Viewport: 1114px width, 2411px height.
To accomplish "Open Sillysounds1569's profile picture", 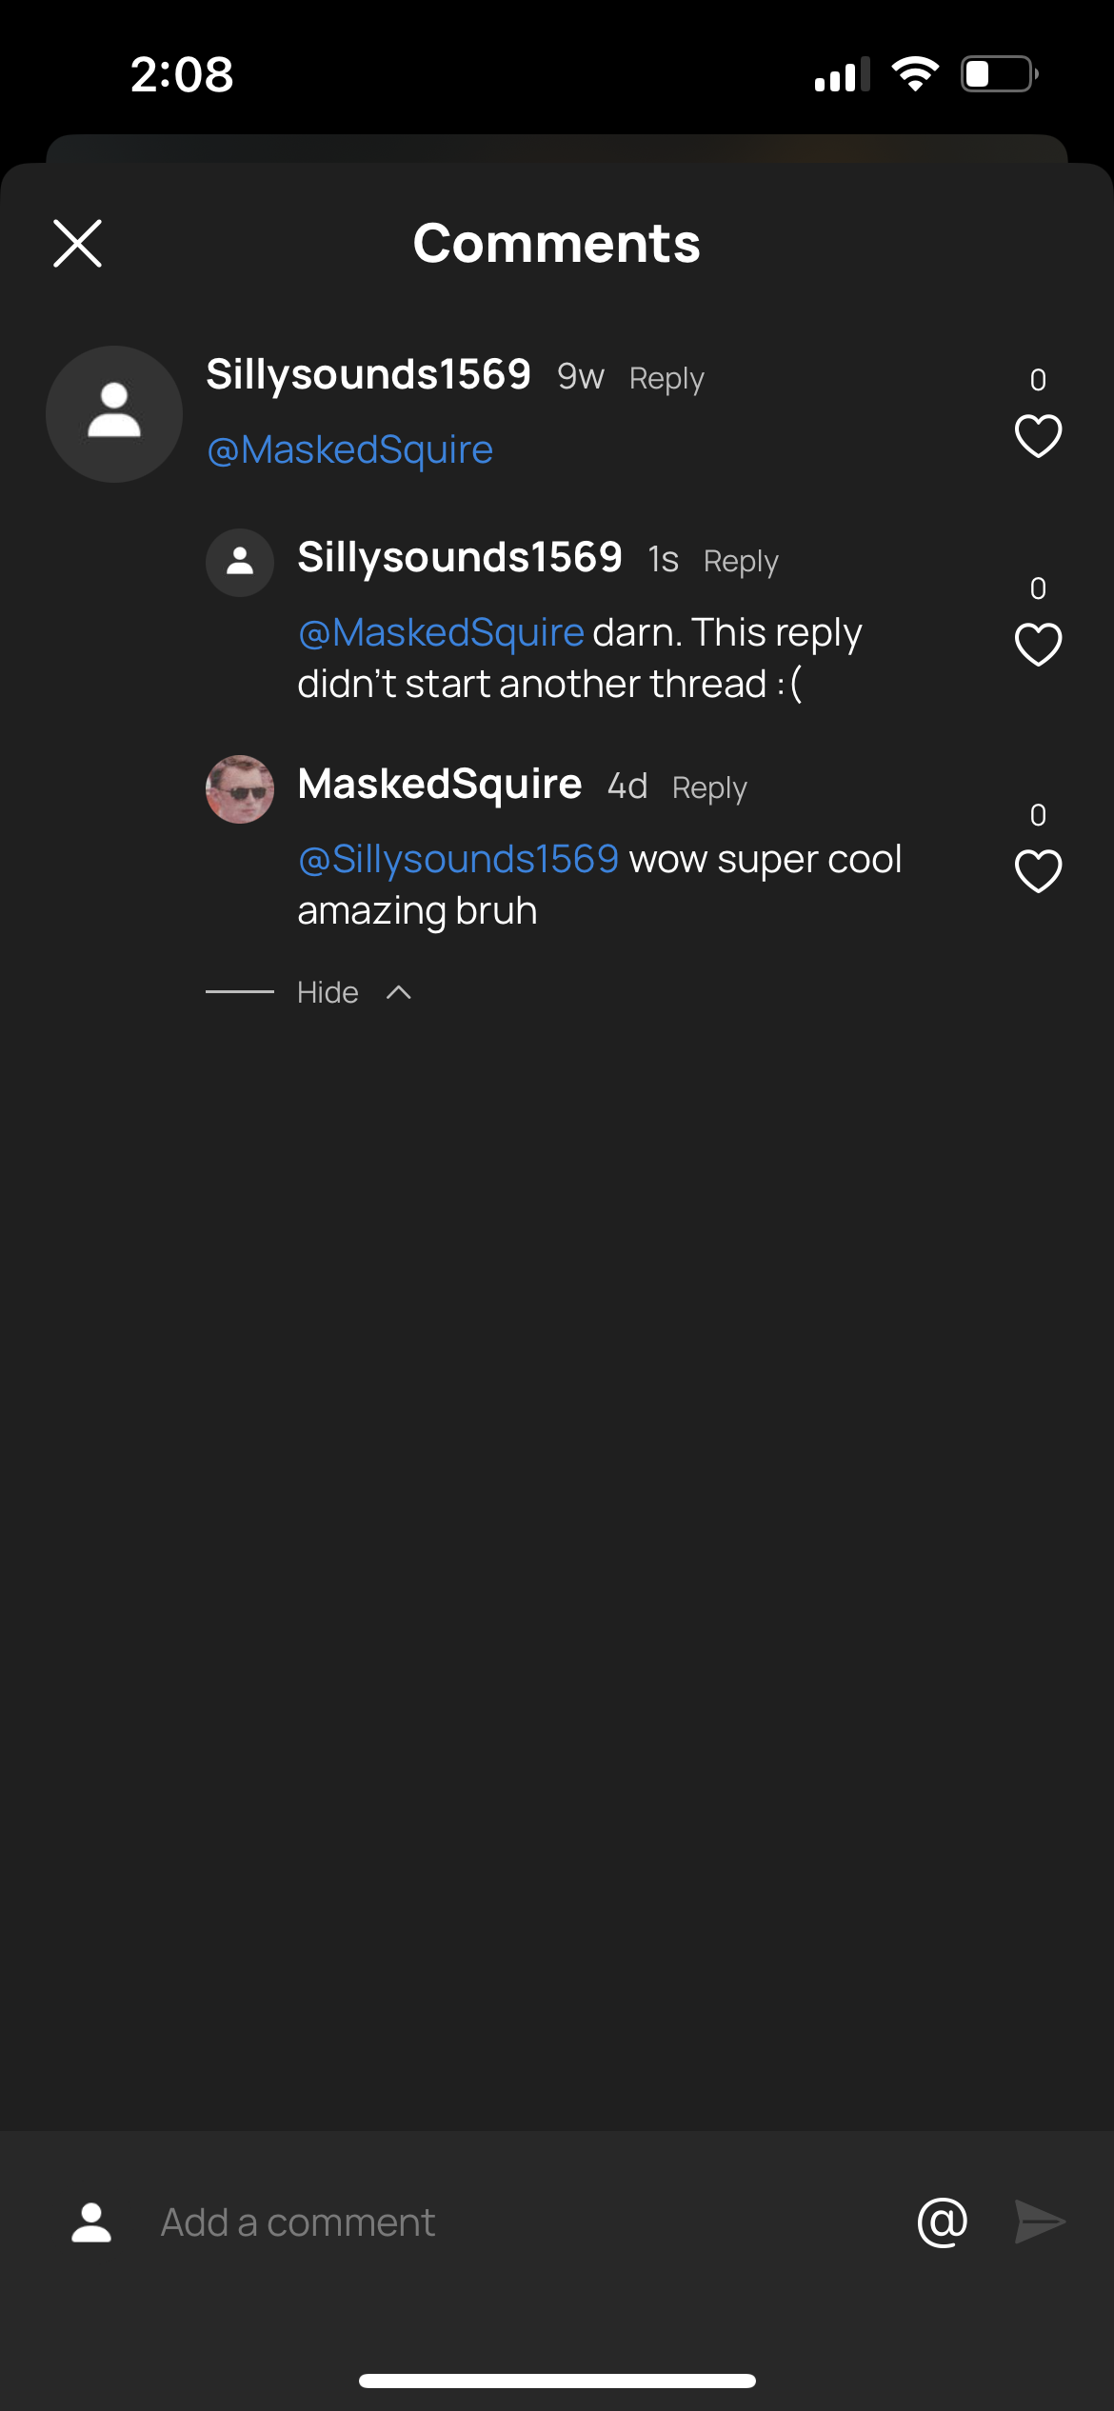I will point(113,414).
